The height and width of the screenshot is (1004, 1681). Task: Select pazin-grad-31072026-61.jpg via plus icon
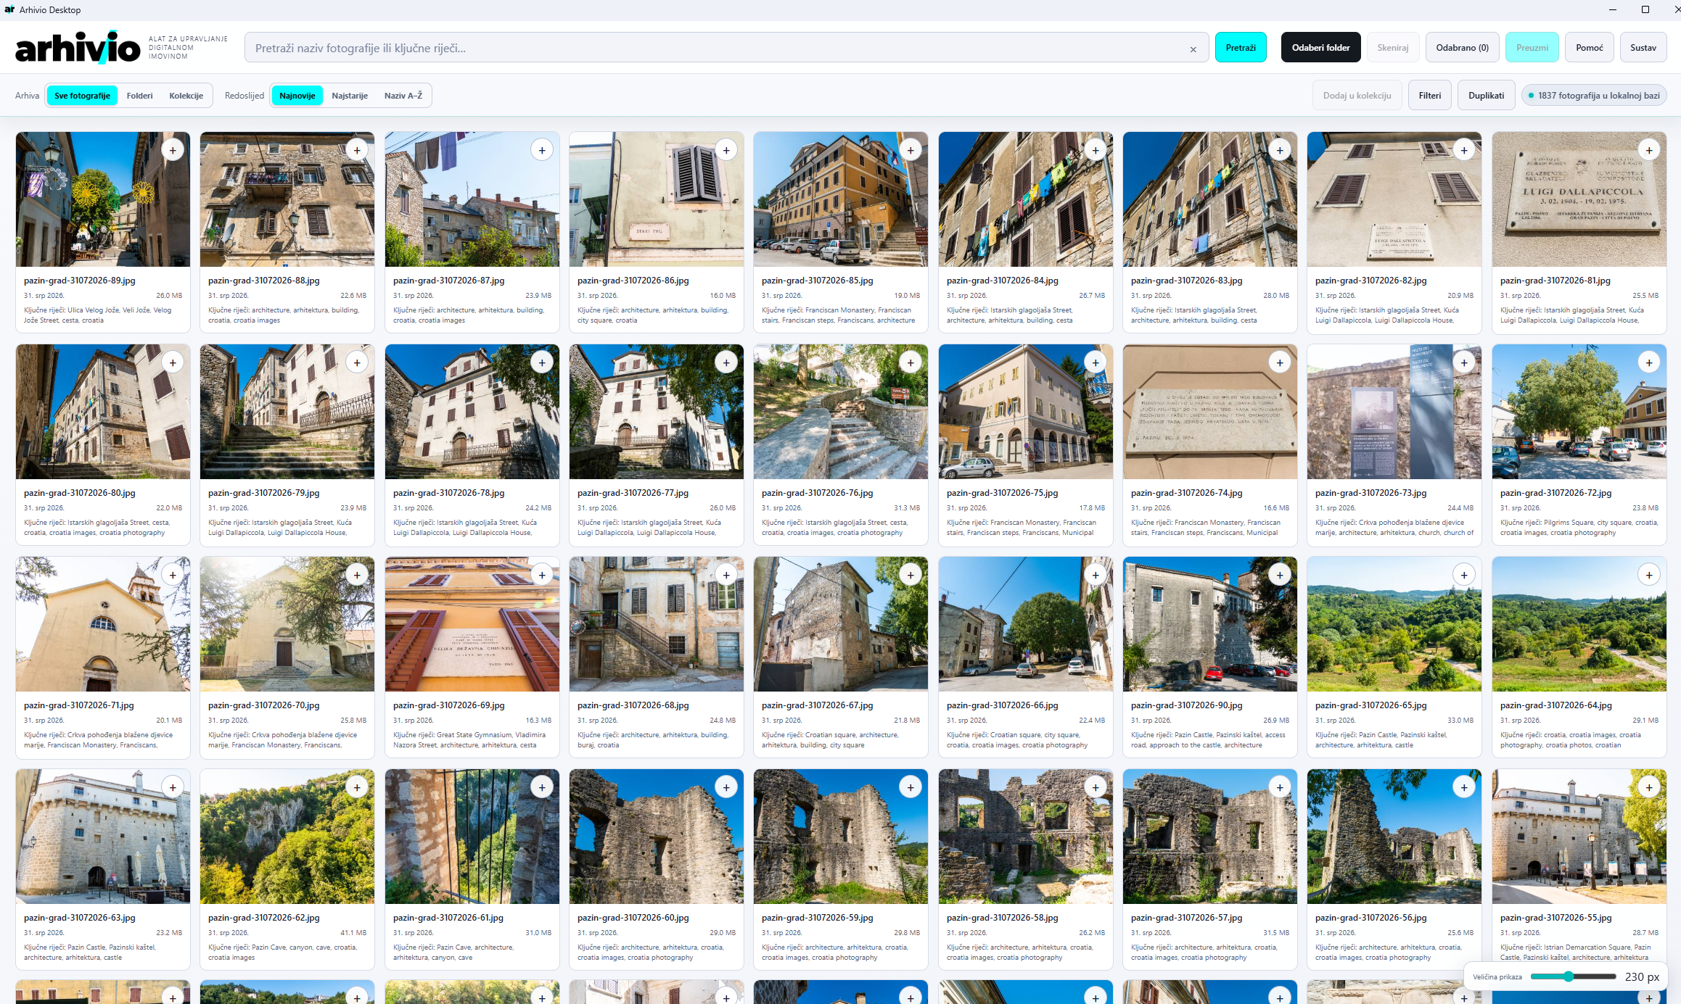point(542,787)
